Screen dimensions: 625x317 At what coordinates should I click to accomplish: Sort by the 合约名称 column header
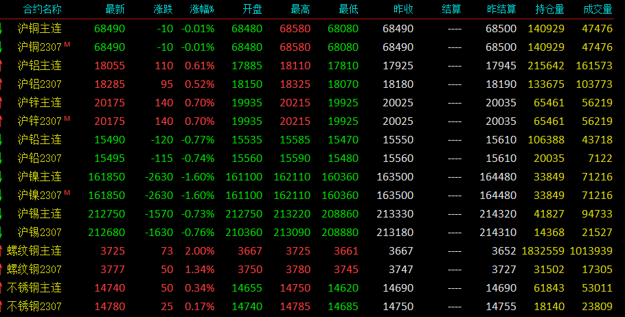pyautogui.click(x=43, y=9)
